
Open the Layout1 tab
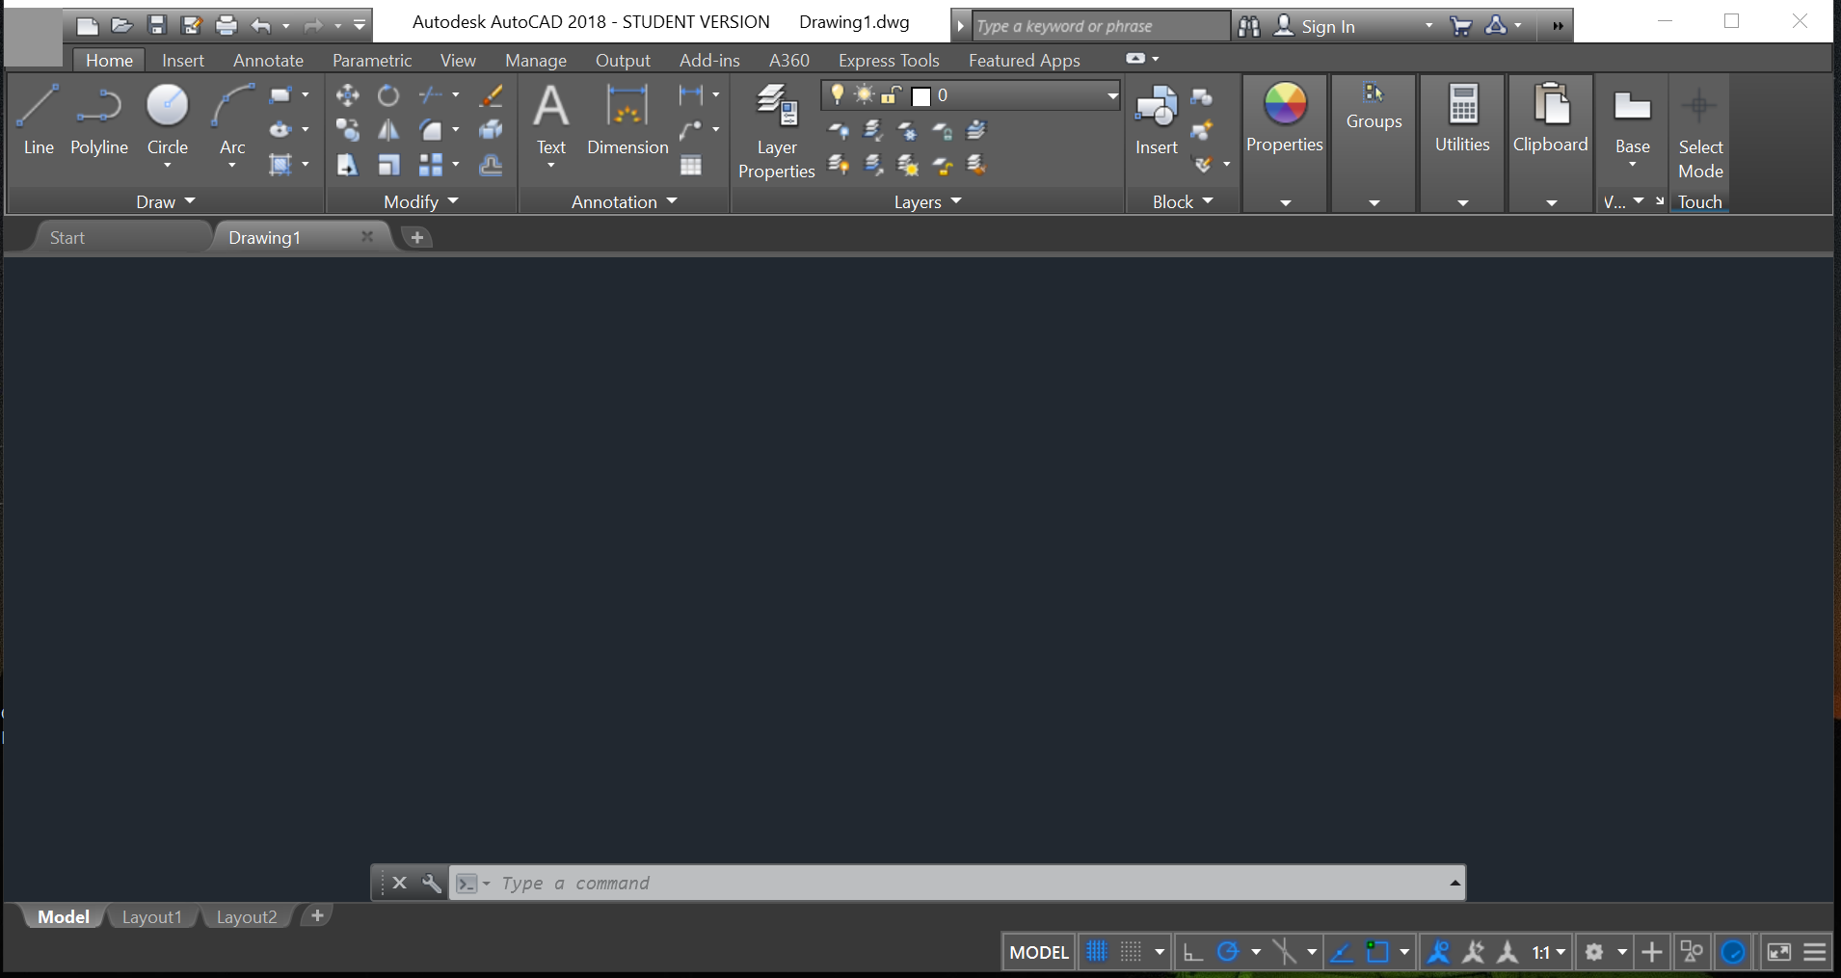pos(151,916)
